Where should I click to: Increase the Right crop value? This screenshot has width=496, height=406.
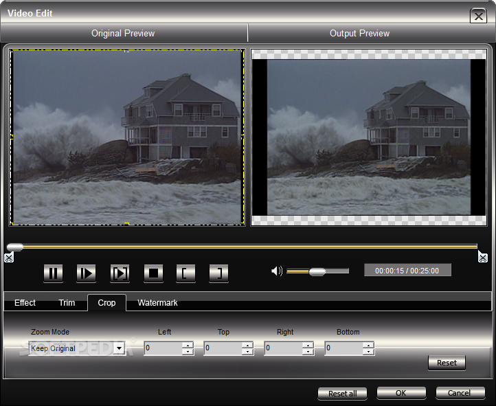tap(308, 345)
